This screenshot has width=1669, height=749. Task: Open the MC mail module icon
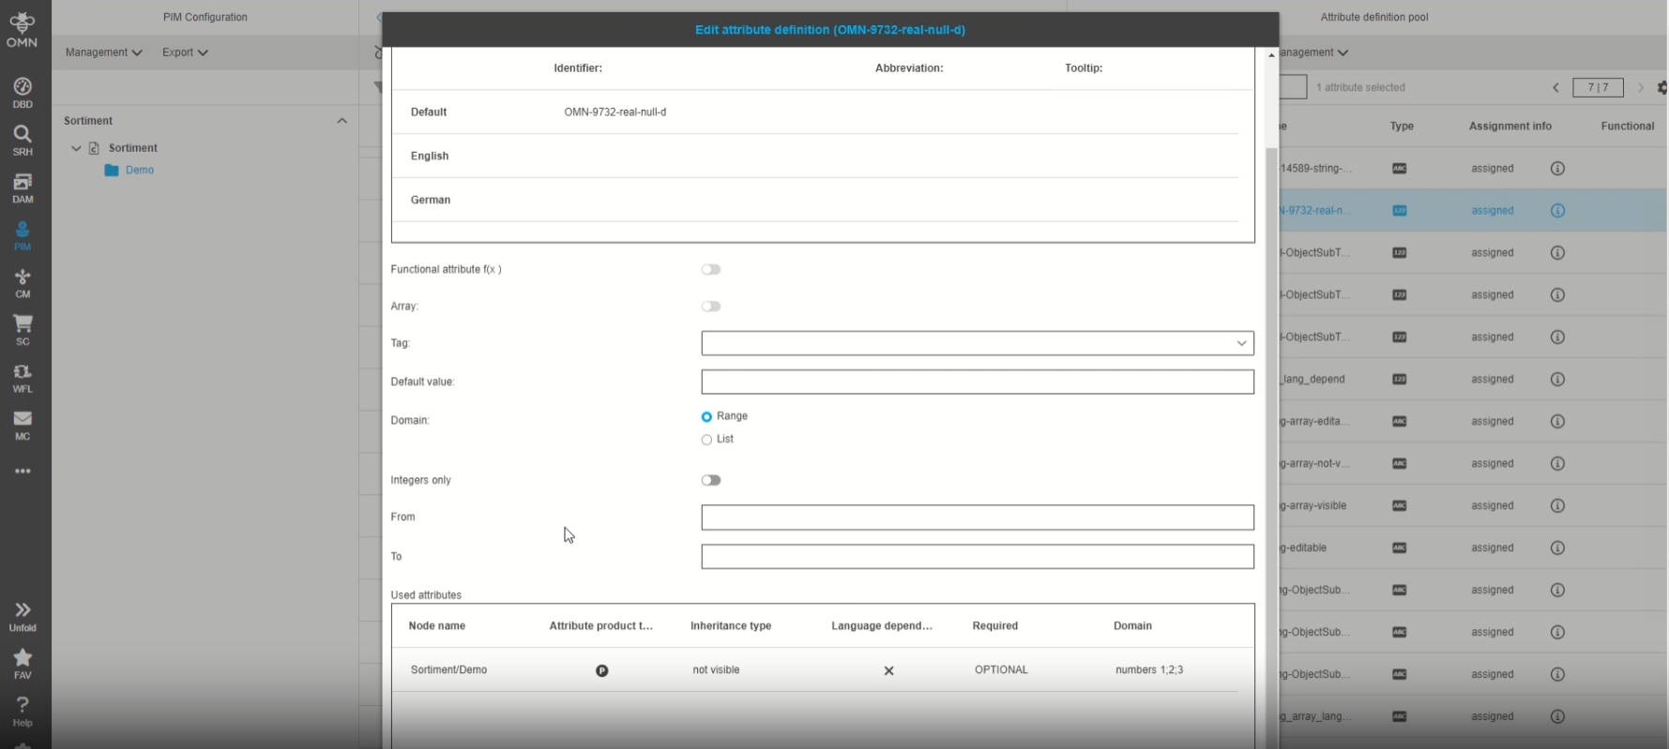tap(23, 424)
